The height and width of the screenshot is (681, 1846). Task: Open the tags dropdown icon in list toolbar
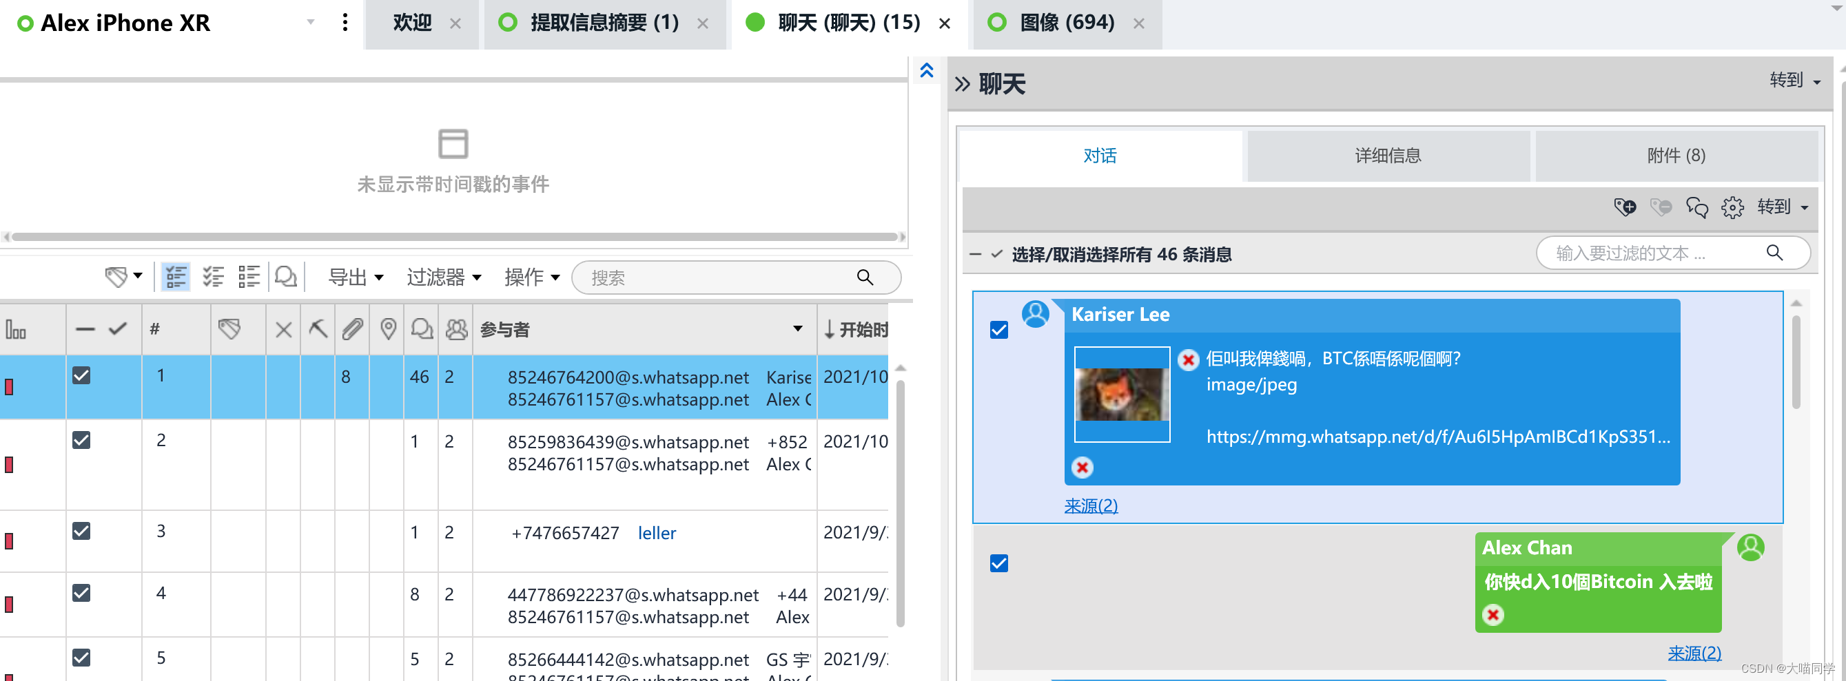click(x=123, y=276)
